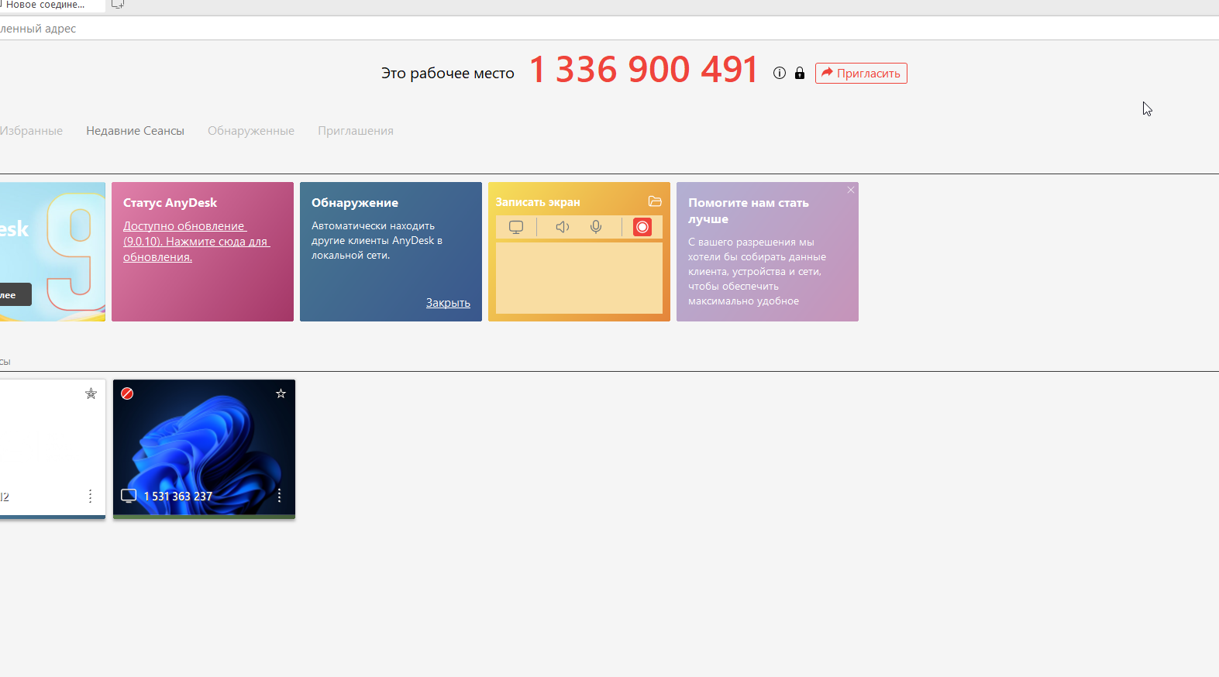This screenshot has height=677, width=1219.
Task: Open the Обнаруженные tab
Action: pos(251,131)
